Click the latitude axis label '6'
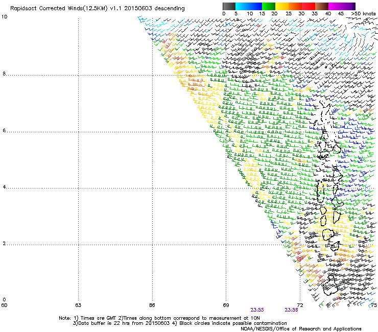The height and width of the screenshot is (332, 378). [4, 130]
